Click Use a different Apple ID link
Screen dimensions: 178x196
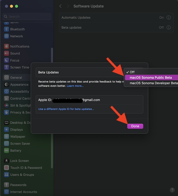66,109
